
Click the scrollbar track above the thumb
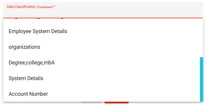pos(201,38)
